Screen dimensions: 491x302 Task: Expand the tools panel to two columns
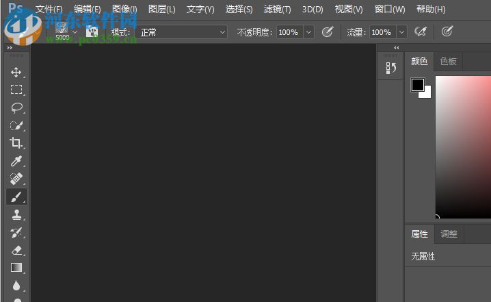point(10,48)
